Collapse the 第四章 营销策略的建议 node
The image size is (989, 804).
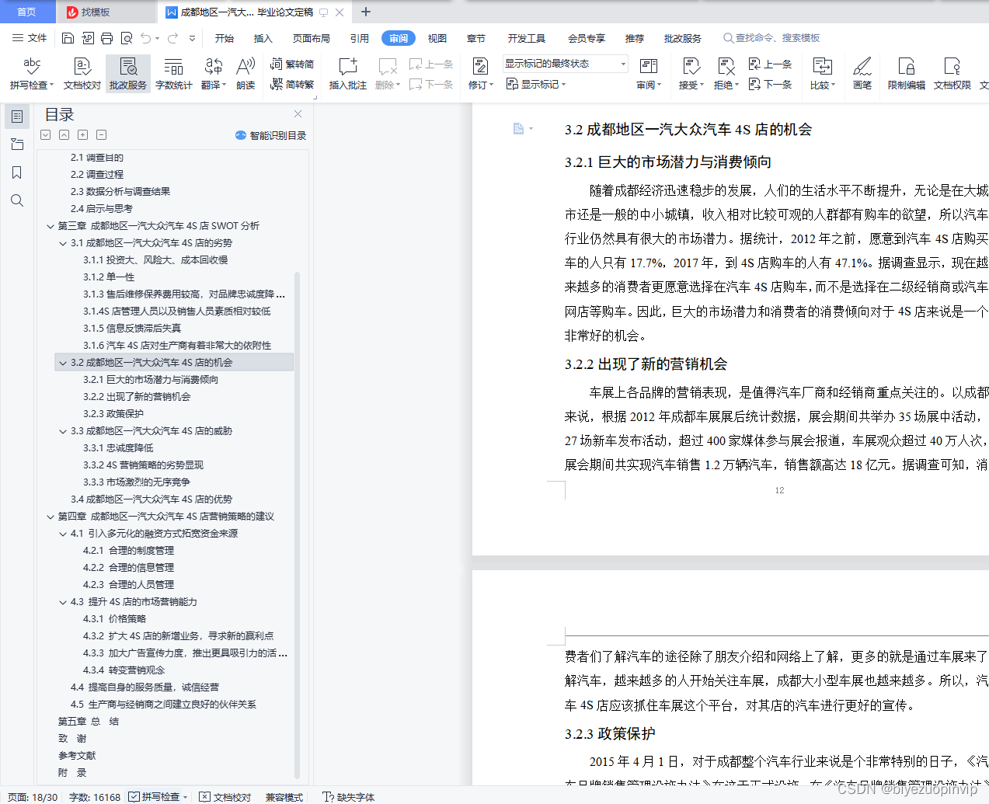click(x=50, y=517)
